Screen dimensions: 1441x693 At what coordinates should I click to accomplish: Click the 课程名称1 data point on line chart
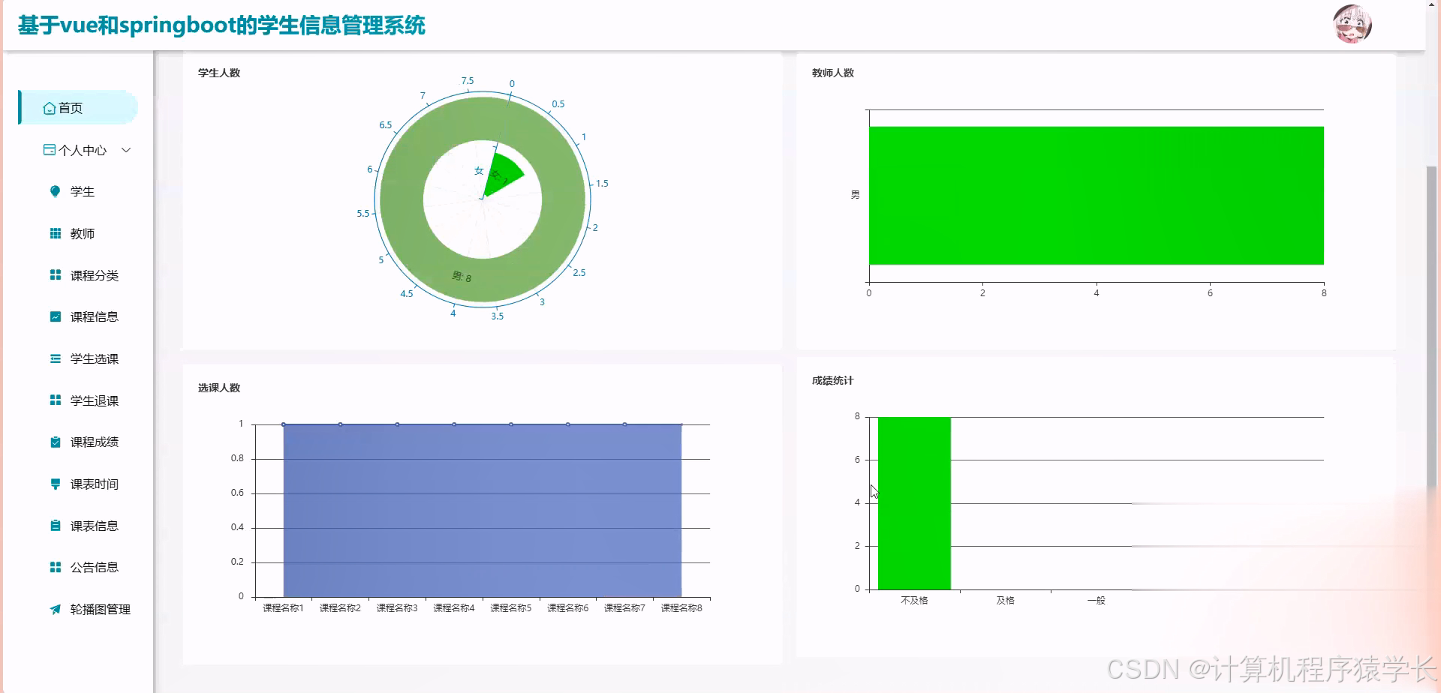point(284,424)
